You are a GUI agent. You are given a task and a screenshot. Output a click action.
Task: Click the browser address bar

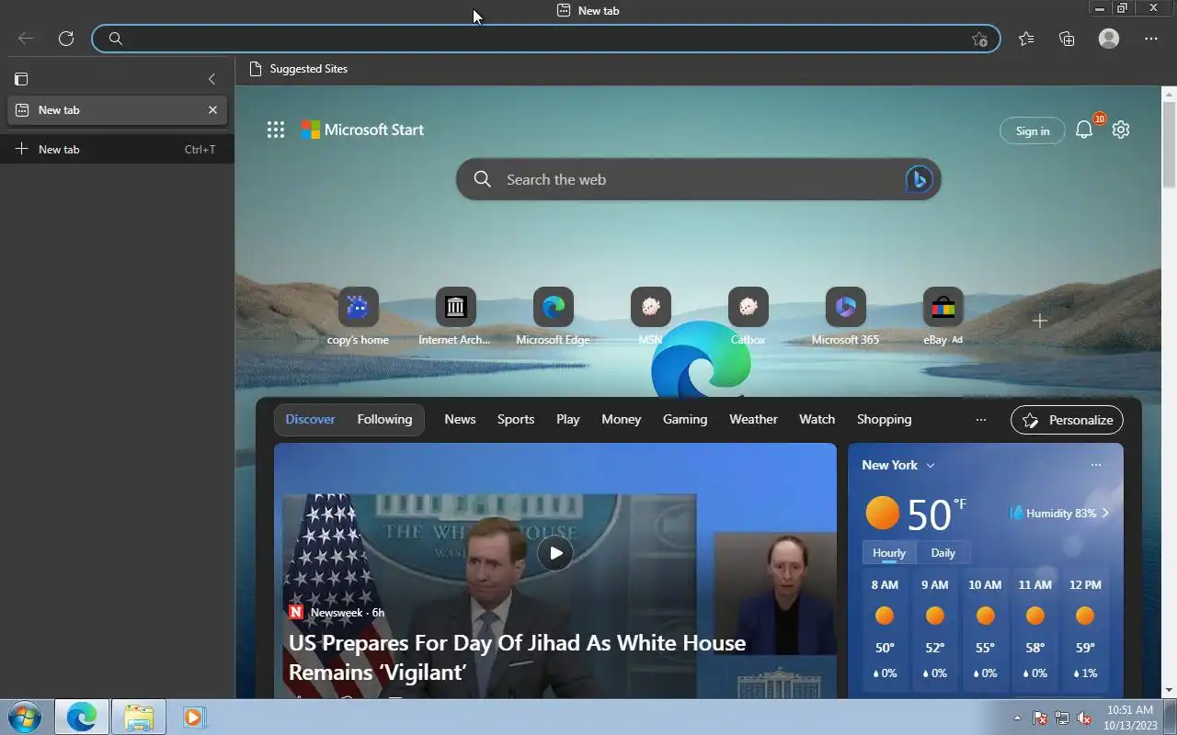point(546,39)
